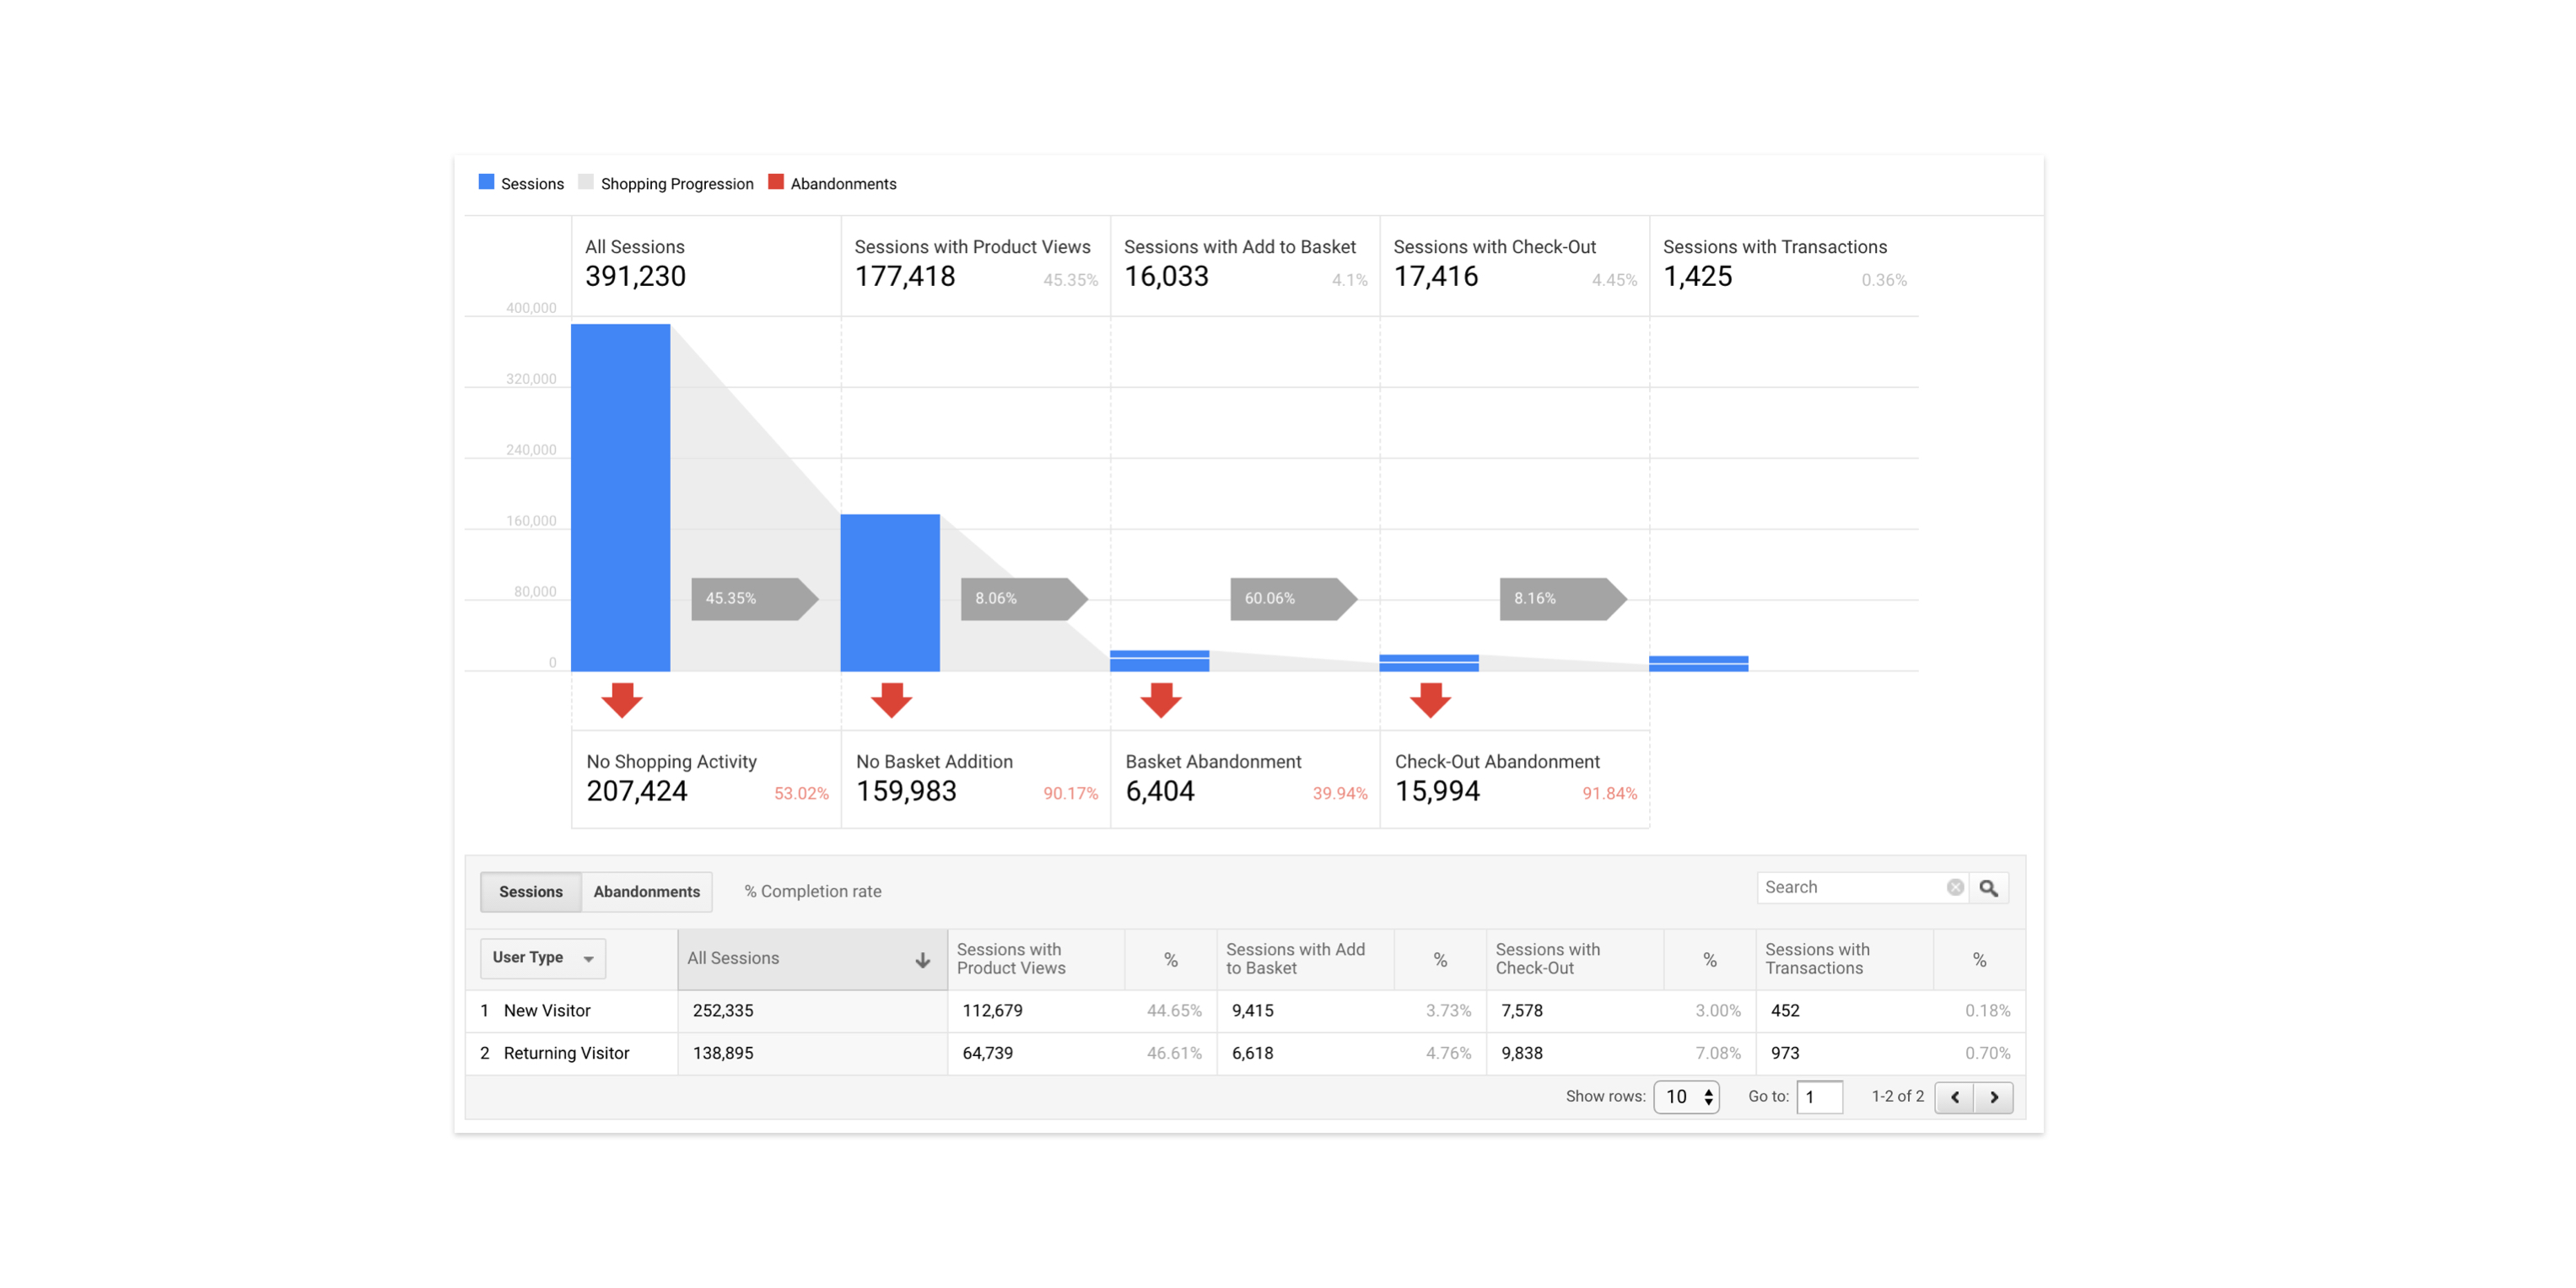
Task: Click the All Sessions sort arrow
Action: click(922, 960)
